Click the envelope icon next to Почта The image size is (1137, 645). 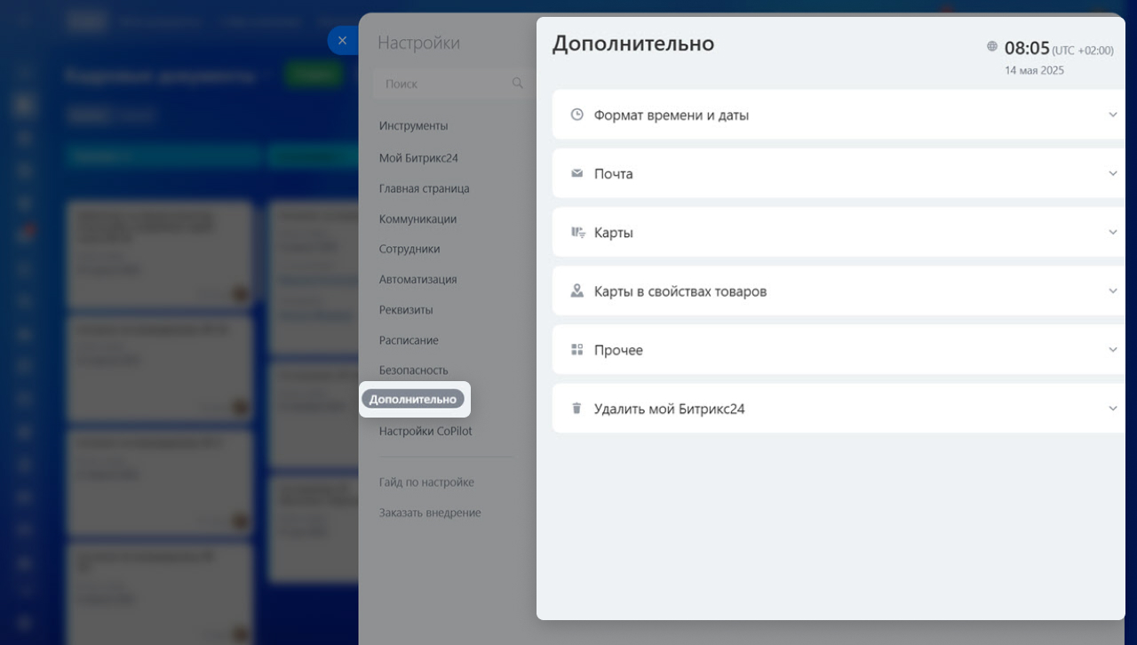coord(576,173)
